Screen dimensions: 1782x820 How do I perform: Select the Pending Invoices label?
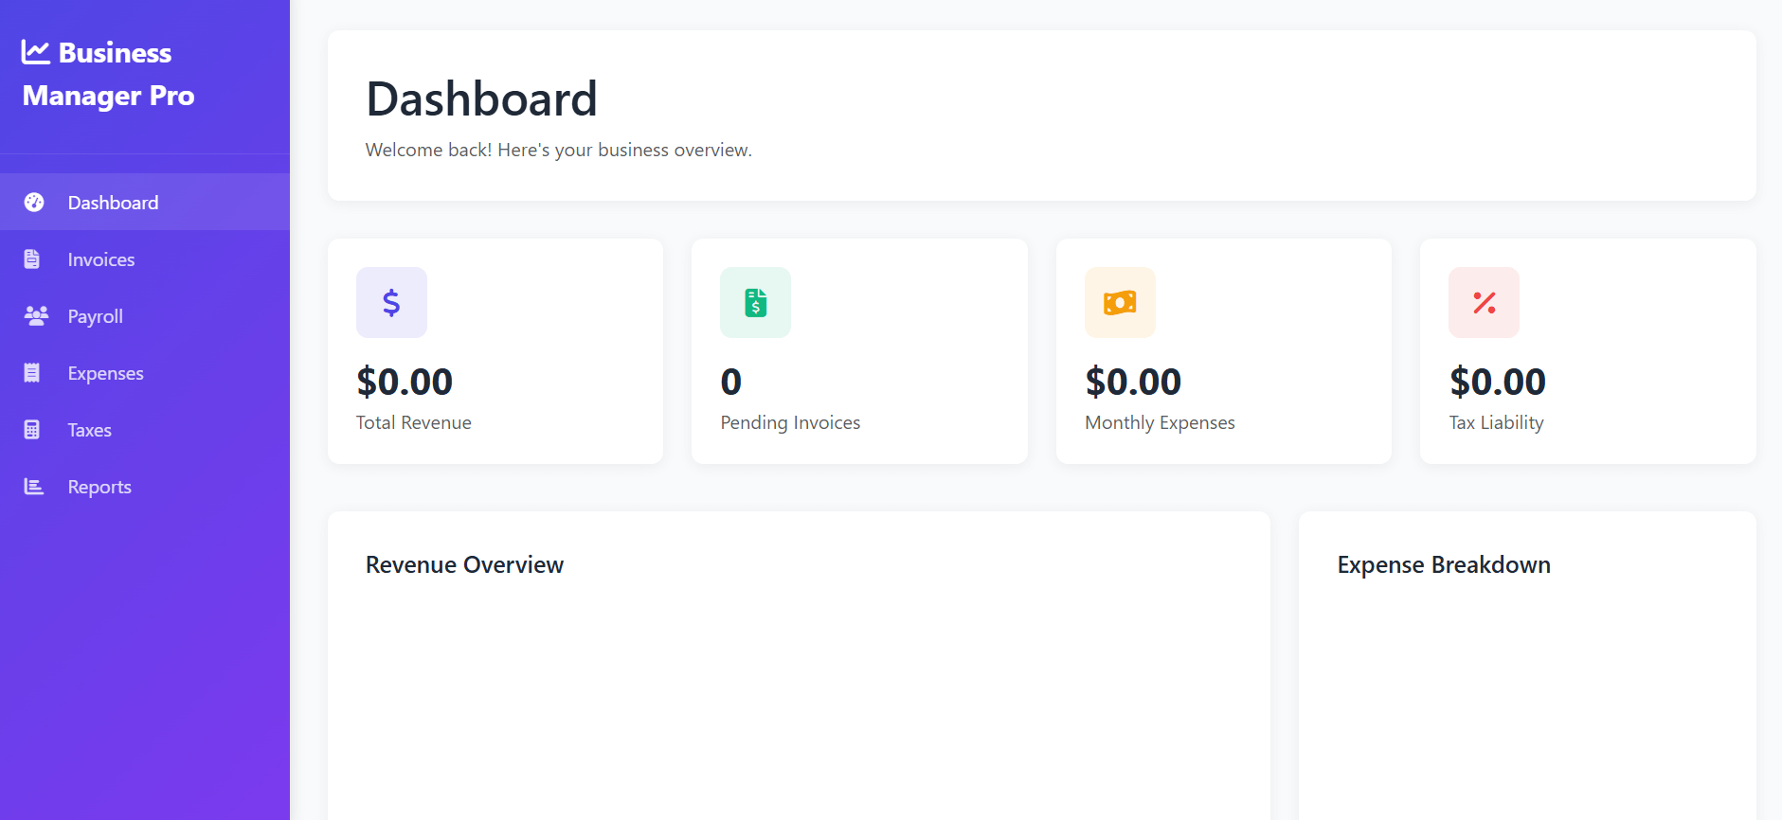(x=790, y=423)
